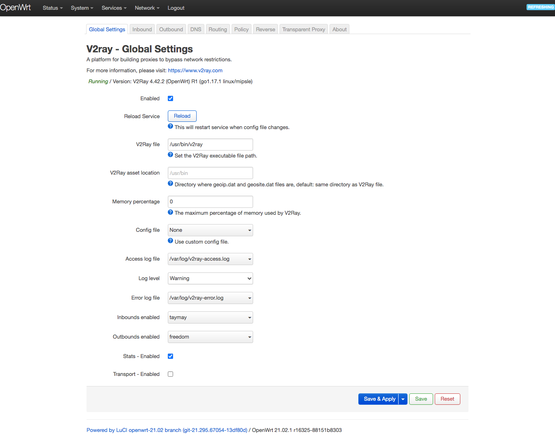Open the System menu
Viewport: 555px width, 436px height.
82,8
